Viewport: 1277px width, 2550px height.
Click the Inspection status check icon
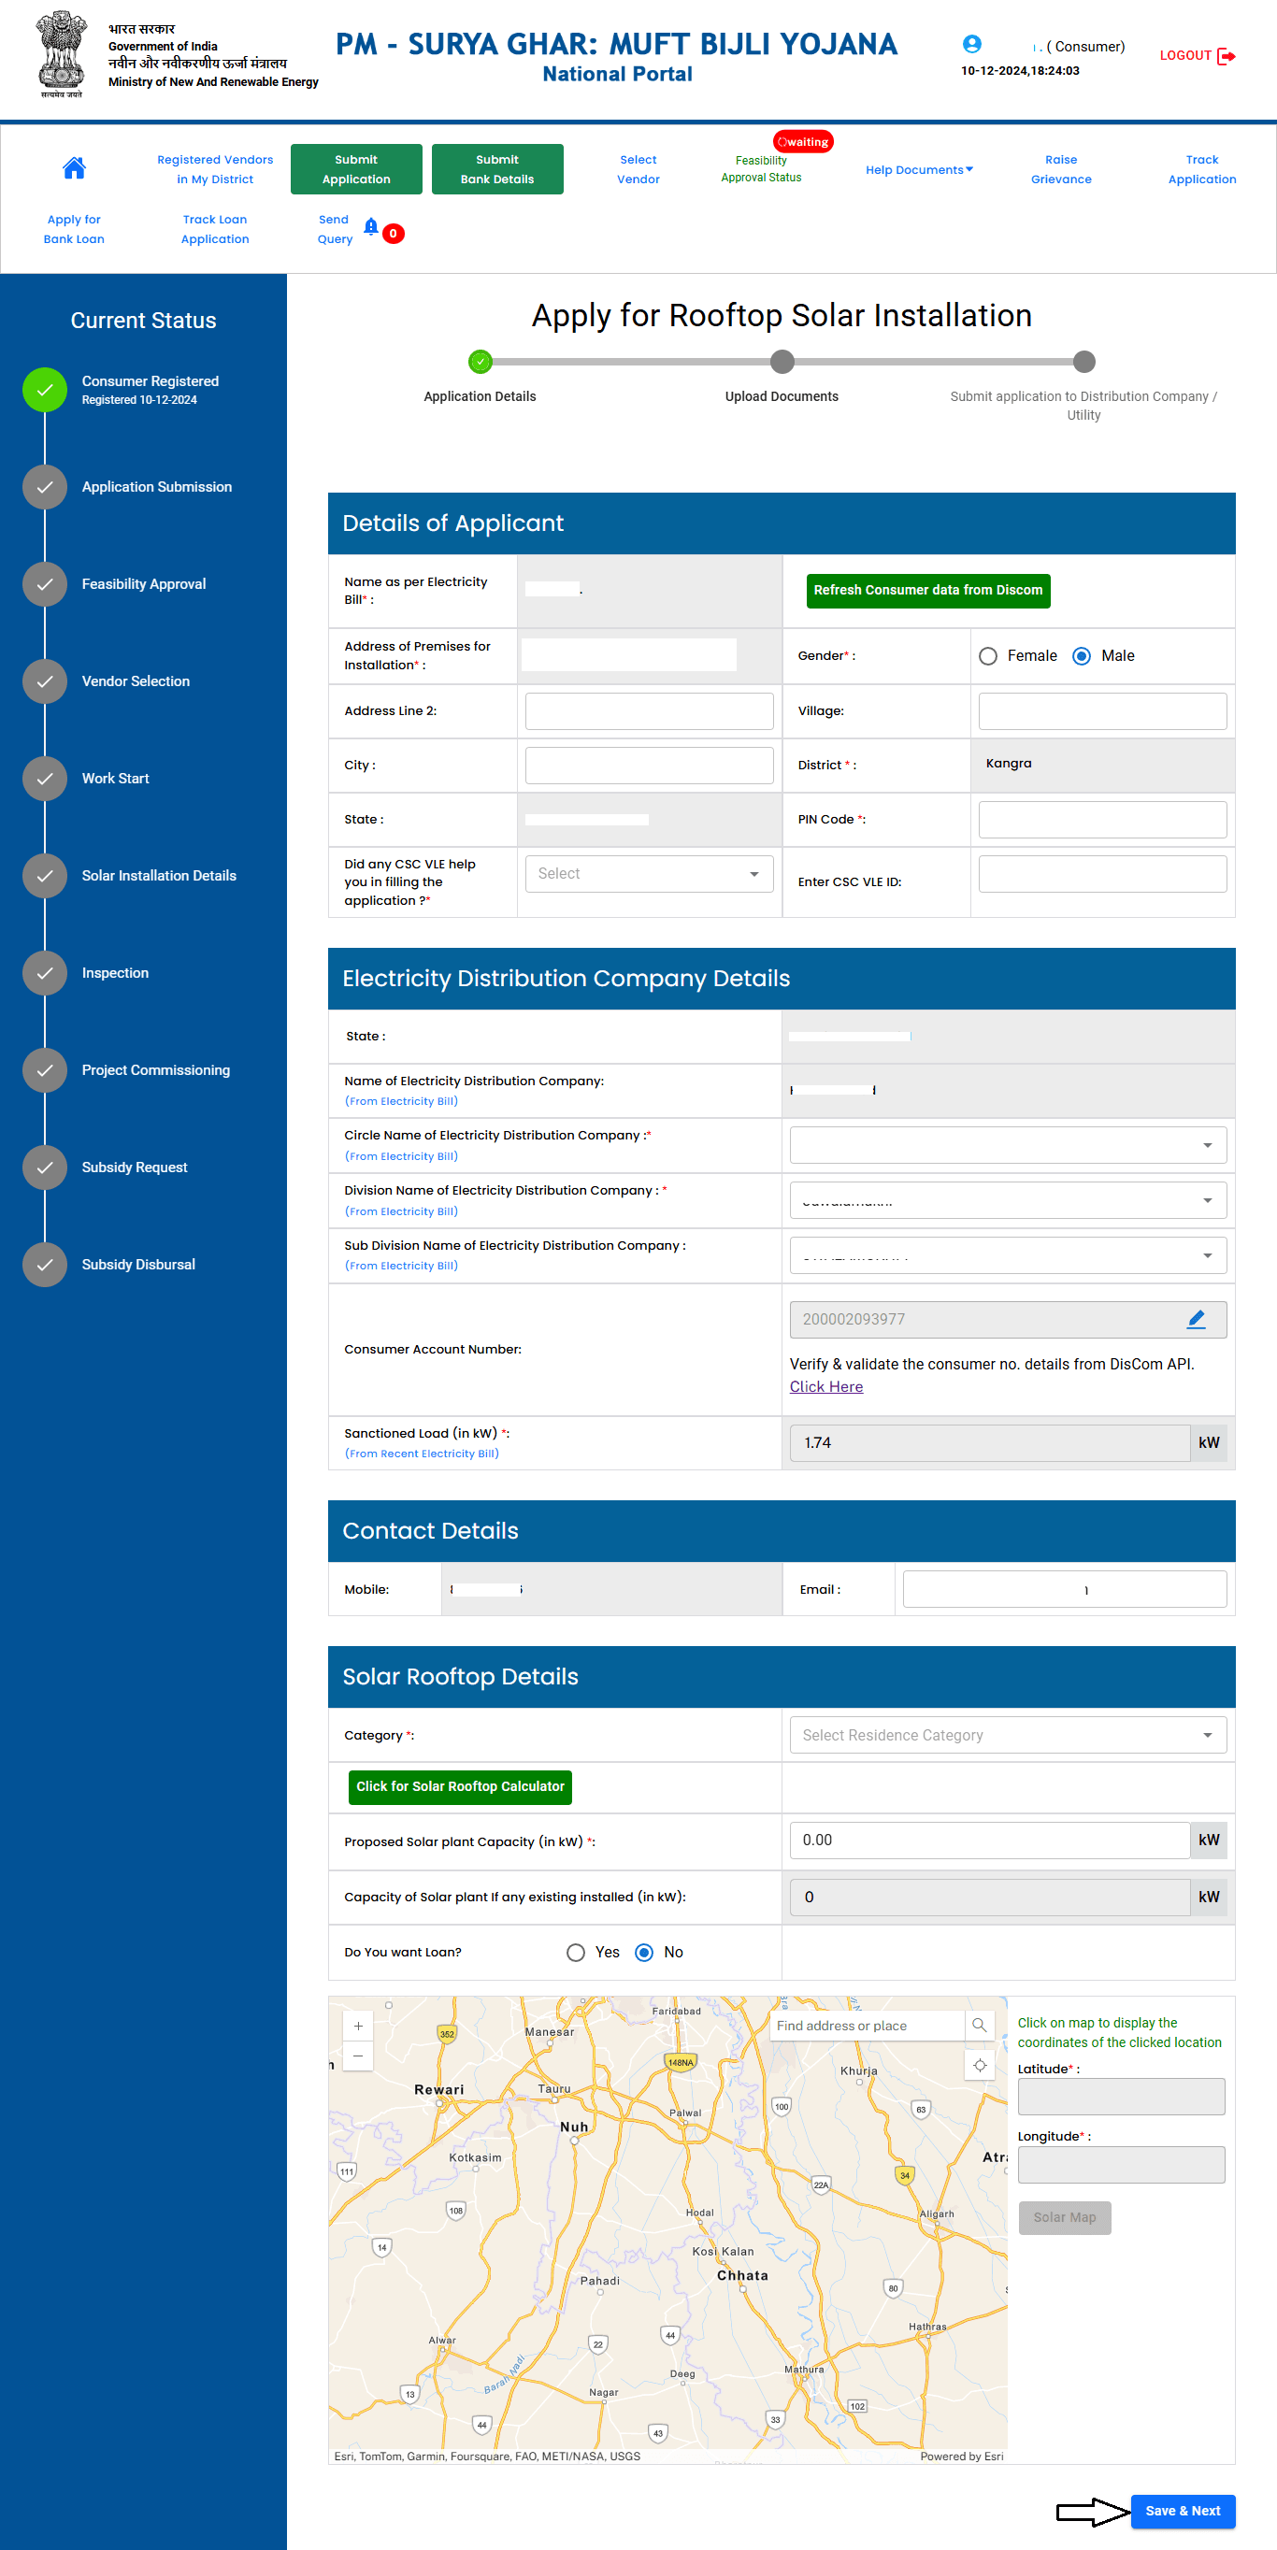(45, 973)
